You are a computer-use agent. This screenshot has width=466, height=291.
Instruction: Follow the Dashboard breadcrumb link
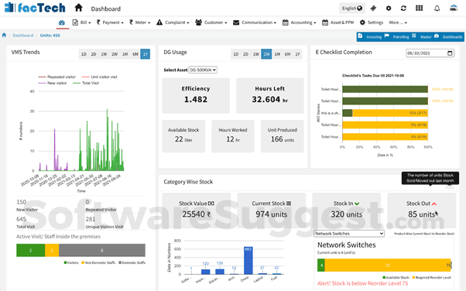tap(23, 36)
